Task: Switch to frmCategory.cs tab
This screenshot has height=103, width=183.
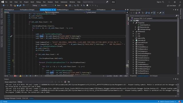Action: (9, 10)
